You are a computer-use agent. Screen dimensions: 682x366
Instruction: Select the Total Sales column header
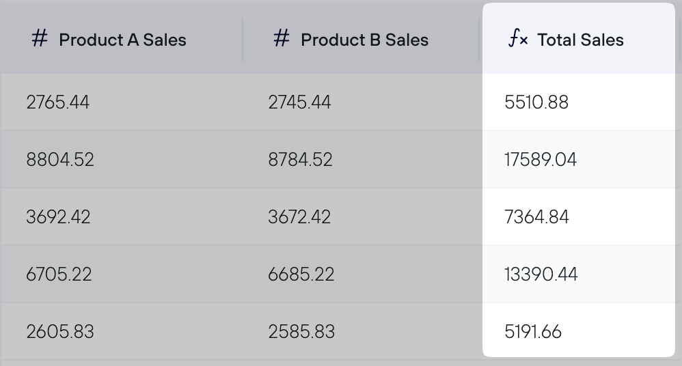(579, 40)
